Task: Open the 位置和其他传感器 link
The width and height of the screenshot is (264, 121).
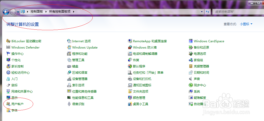Action: tap(84, 91)
